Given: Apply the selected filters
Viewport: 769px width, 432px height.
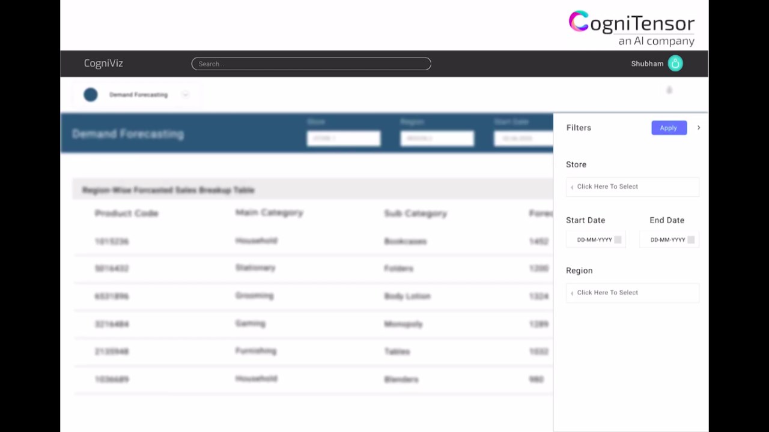Looking at the screenshot, I should point(669,128).
